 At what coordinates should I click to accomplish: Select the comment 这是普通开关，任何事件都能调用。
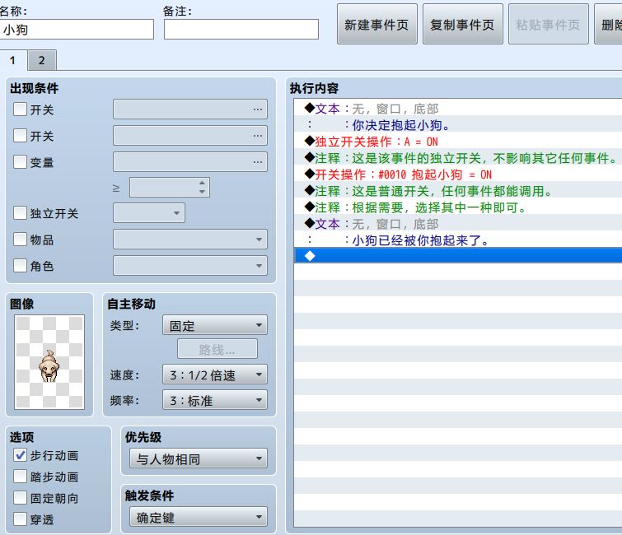[458, 191]
